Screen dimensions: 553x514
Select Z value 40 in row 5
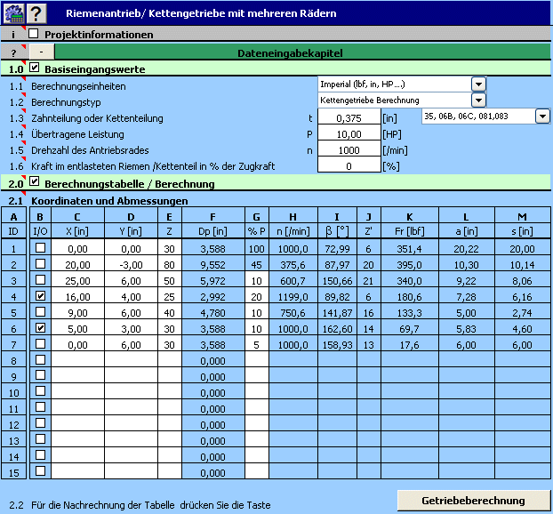[170, 312]
